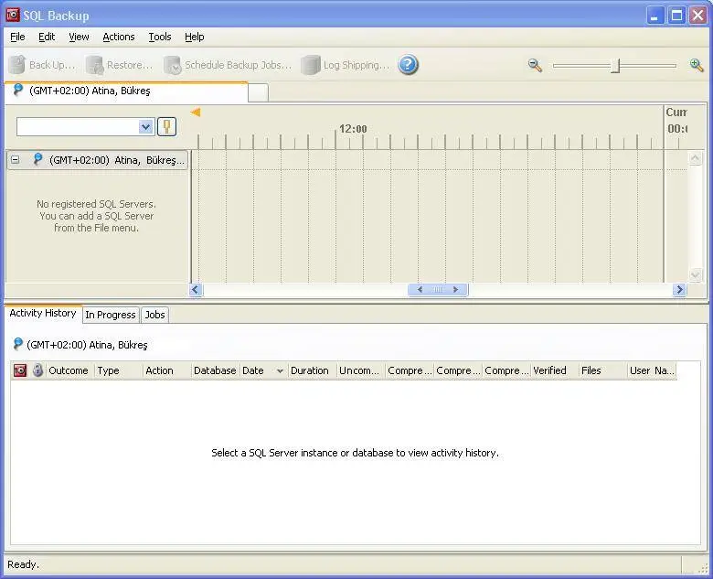Select the Atina, Bükreş tree item row

tap(97, 160)
